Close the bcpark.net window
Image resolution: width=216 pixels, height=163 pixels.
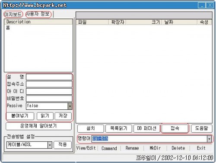210,5
